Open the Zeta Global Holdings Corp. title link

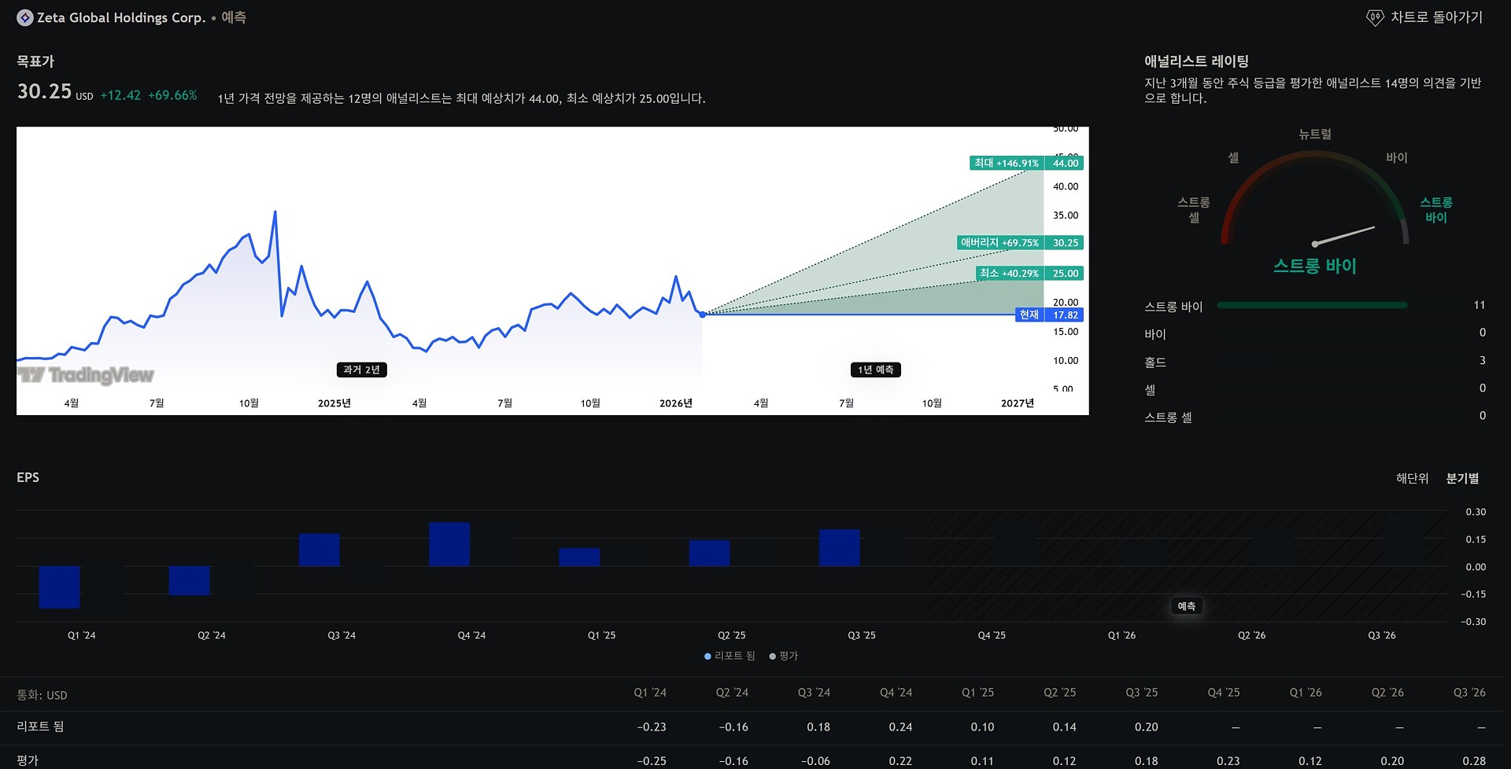click(121, 17)
